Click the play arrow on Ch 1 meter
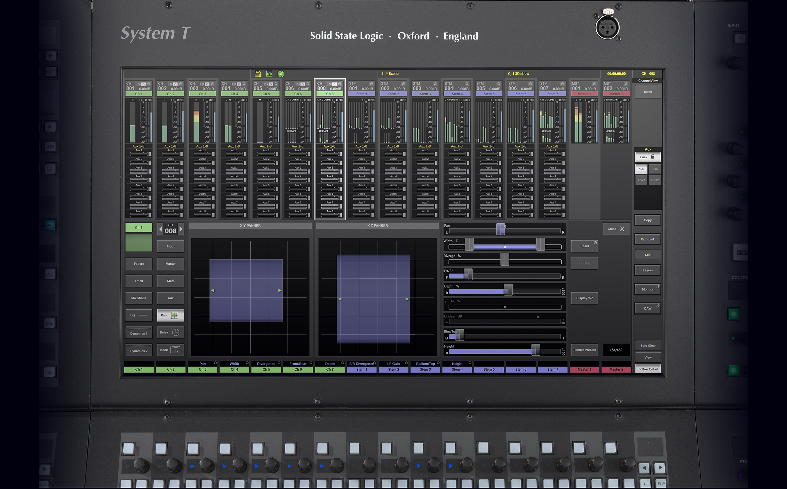The image size is (787, 489). (151, 100)
